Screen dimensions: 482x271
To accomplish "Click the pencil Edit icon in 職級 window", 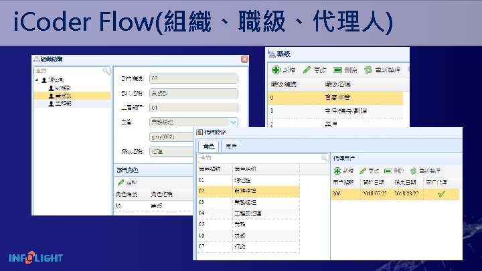I will [307, 70].
